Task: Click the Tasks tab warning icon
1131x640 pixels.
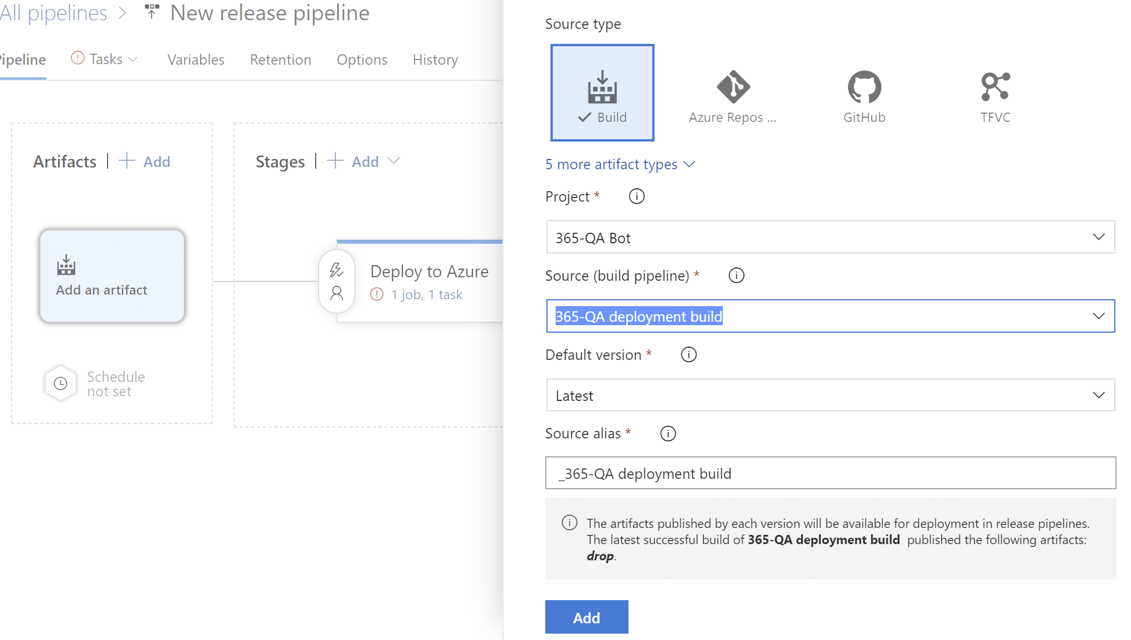Action: click(x=77, y=58)
